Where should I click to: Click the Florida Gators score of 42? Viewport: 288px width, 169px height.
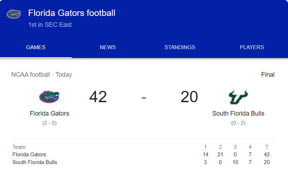[98, 97]
